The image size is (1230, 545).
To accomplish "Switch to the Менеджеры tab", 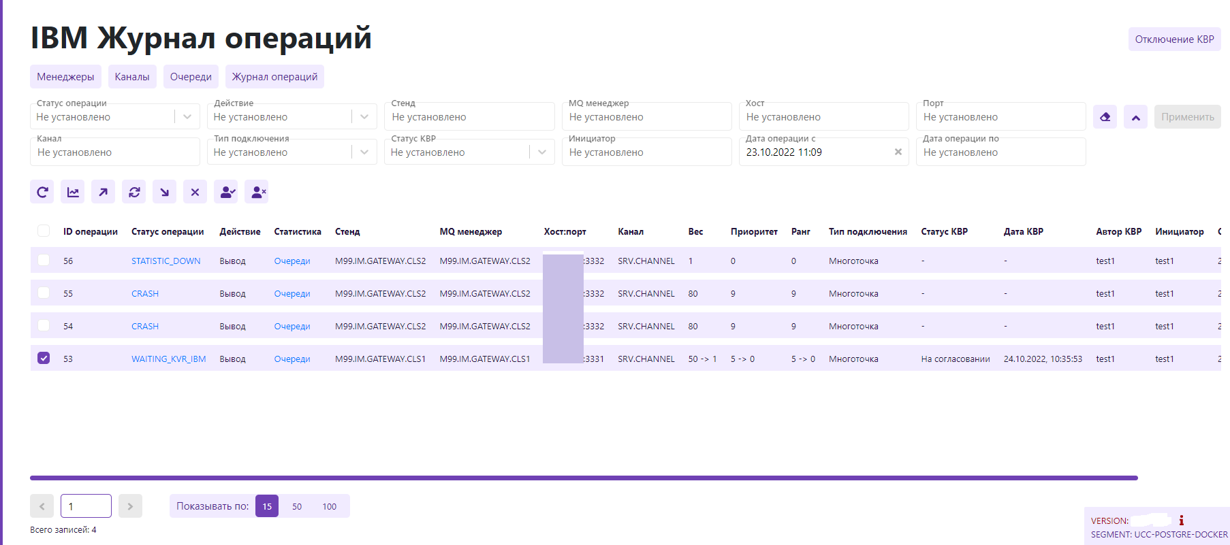I will click(65, 77).
